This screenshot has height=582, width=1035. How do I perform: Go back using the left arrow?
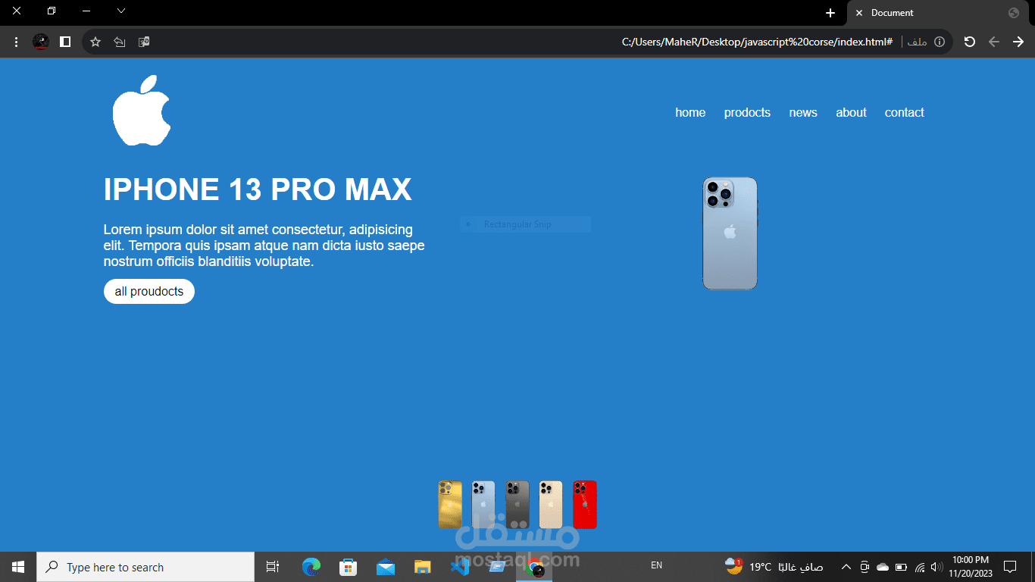click(994, 42)
